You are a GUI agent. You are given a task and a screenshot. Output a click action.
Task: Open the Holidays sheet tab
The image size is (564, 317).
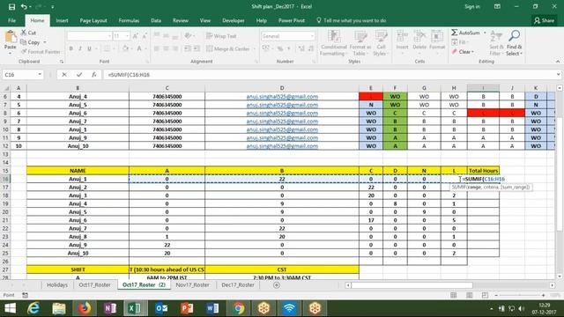coord(57,284)
